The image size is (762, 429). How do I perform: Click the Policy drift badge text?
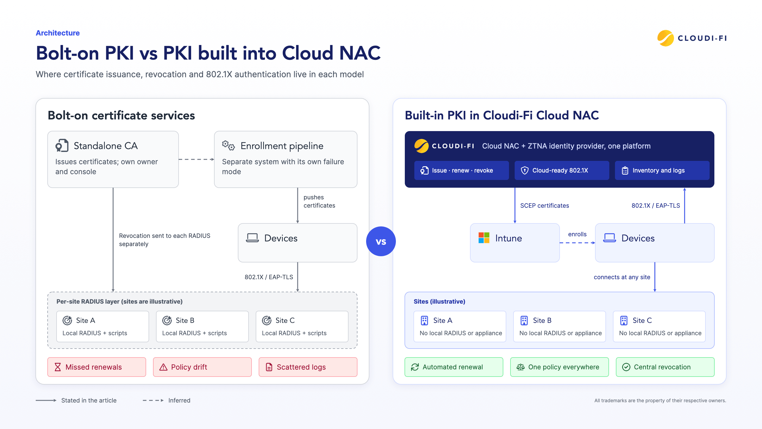click(x=189, y=367)
